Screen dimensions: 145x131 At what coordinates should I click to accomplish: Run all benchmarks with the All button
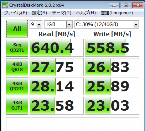pos(17,29)
